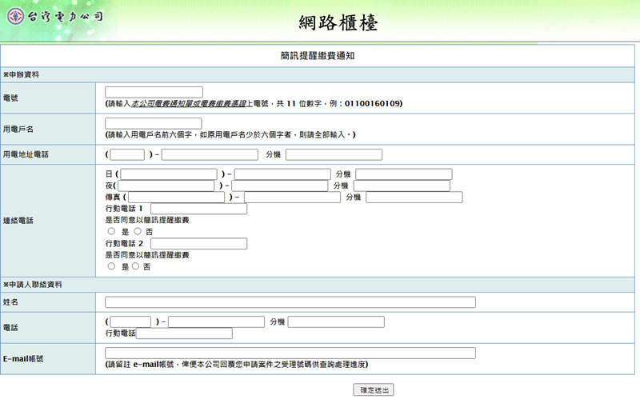Click the 連絡電話 row label
640x407 pixels.
18,221
